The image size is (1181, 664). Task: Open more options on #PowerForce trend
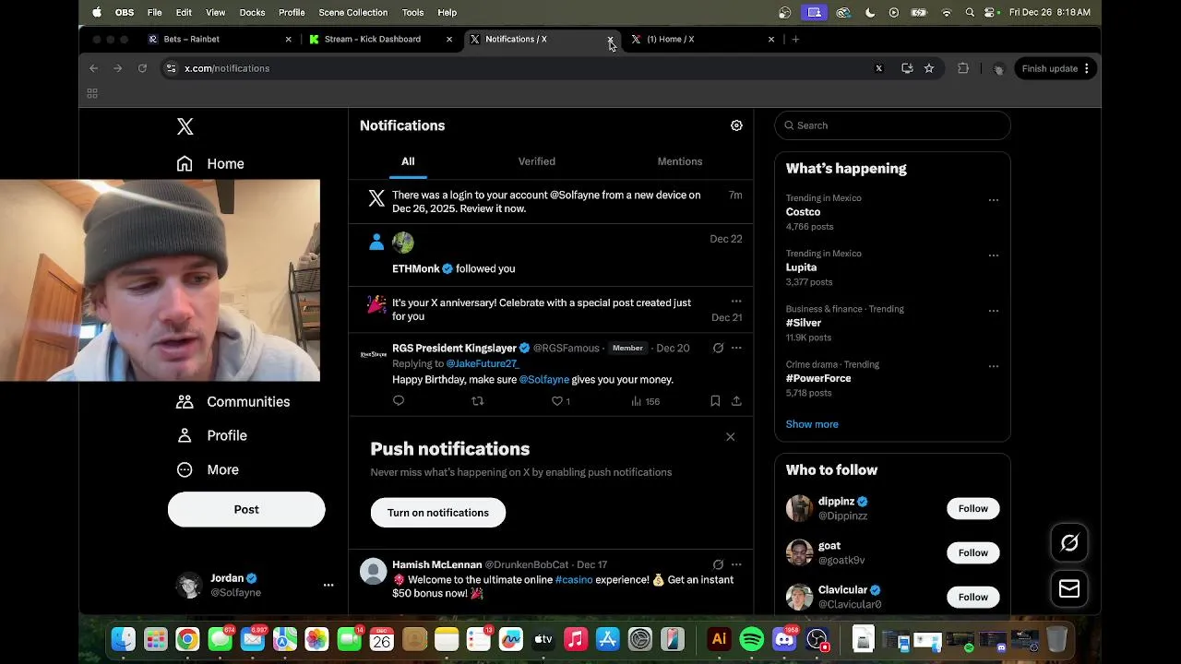994,365
